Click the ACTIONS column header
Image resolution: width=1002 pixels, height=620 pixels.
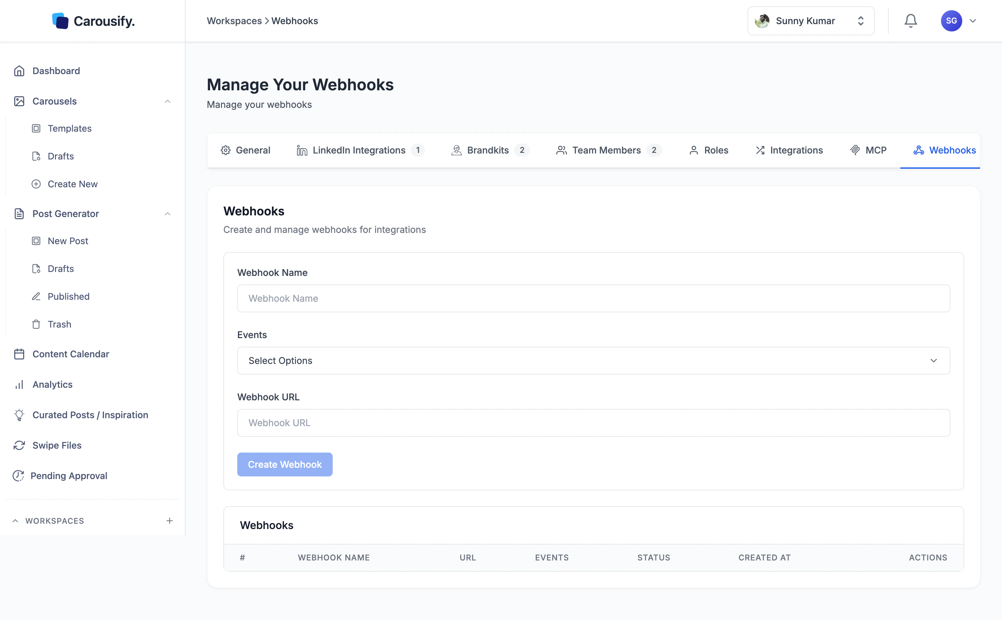click(x=928, y=558)
